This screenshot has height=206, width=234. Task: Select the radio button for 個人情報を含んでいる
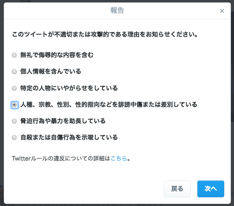coord(14,72)
